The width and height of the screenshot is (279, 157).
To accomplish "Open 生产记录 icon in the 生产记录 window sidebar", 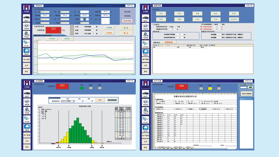I will pyautogui.click(x=145, y=120).
